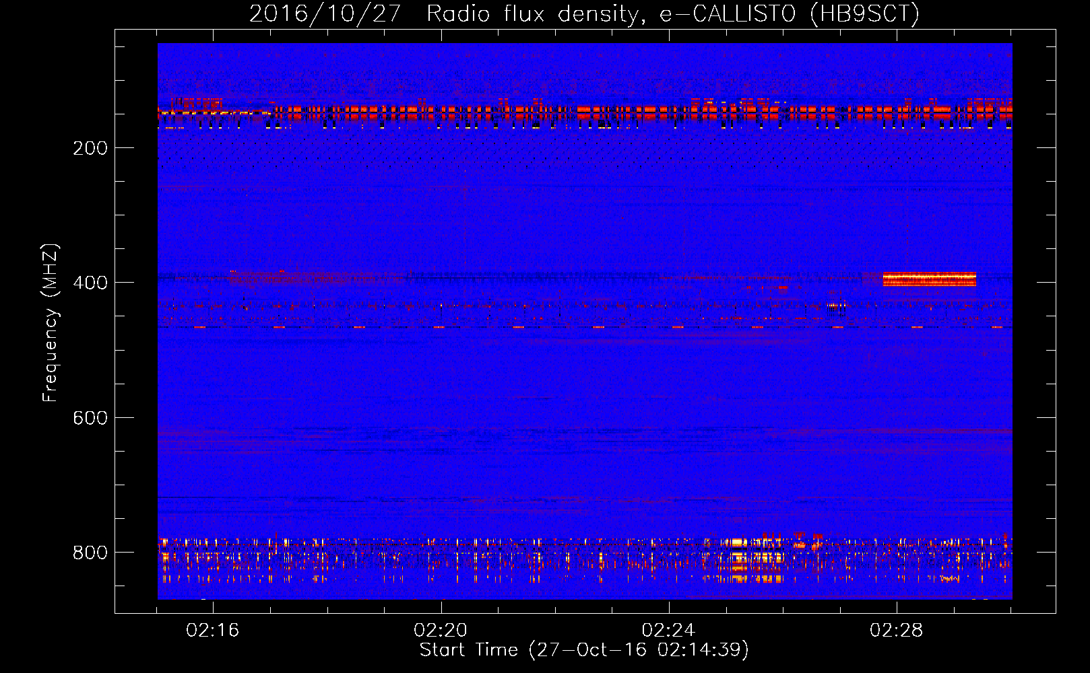The image size is (1090, 673).
Task: Click the 400 frequency tick label
Action: 90,283
